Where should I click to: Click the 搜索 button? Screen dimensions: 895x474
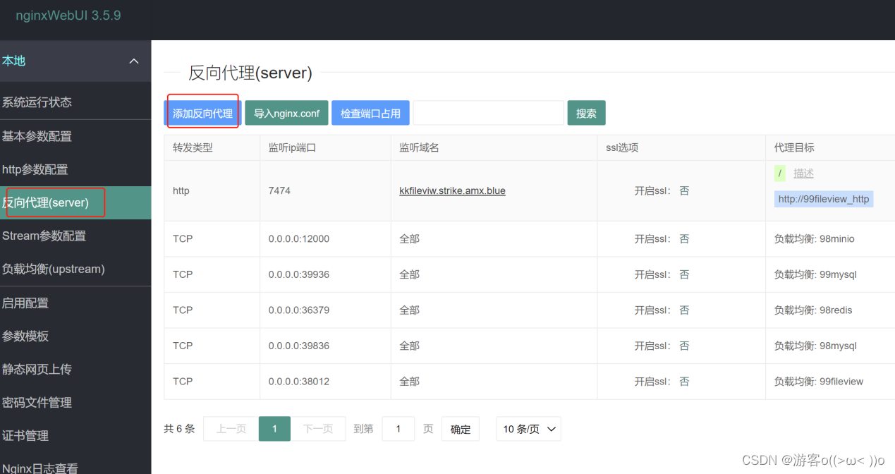click(x=586, y=113)
